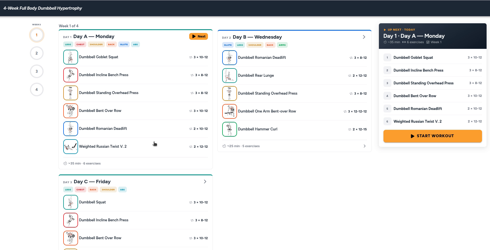Click the 2 × 12-15 value for Hammer Curl
Viewport: 490px width, 250px height.
click(360, 129)
